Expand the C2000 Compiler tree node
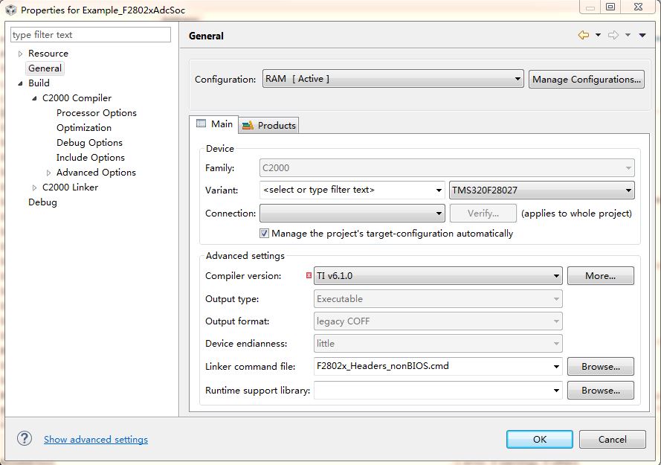This screenshot has width=661, height=465. (x=33, y=97)
